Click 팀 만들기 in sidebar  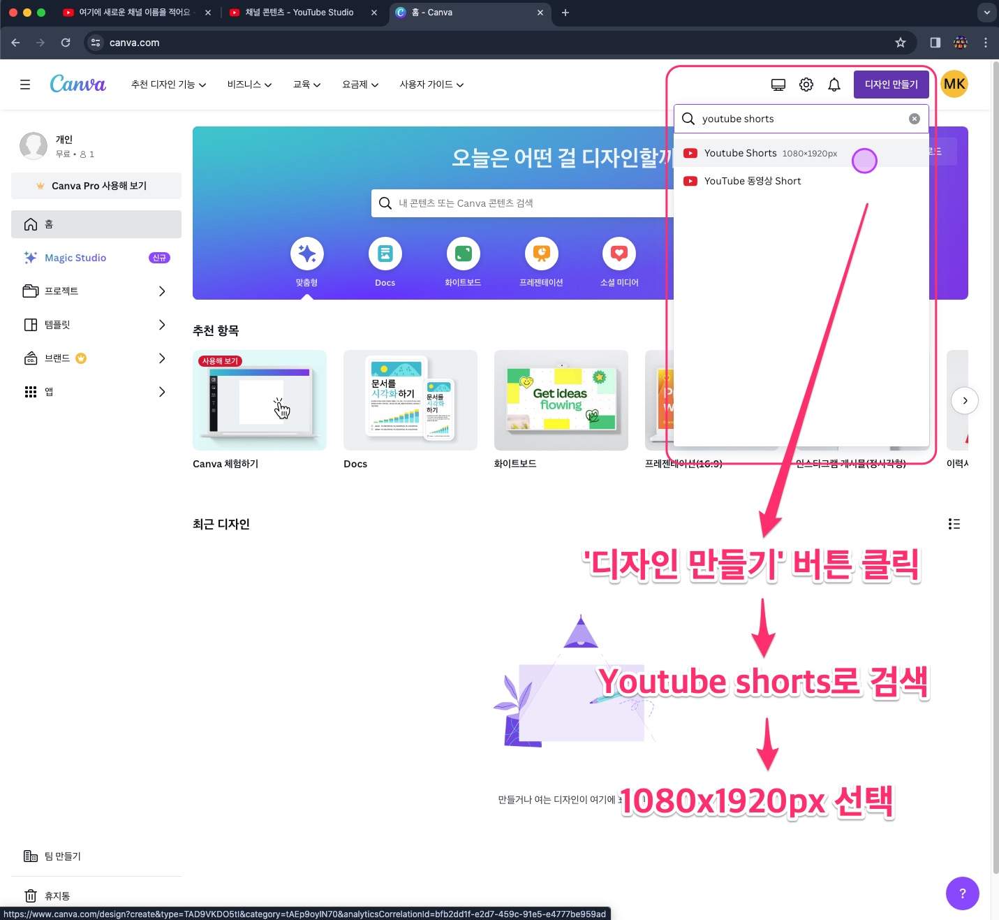[96, 856]
